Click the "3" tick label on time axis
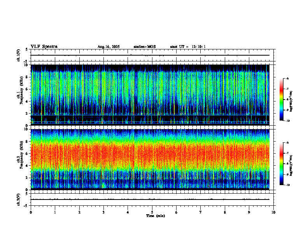The width and height of the screenshot is (308, 238). [x=103, y=212]
